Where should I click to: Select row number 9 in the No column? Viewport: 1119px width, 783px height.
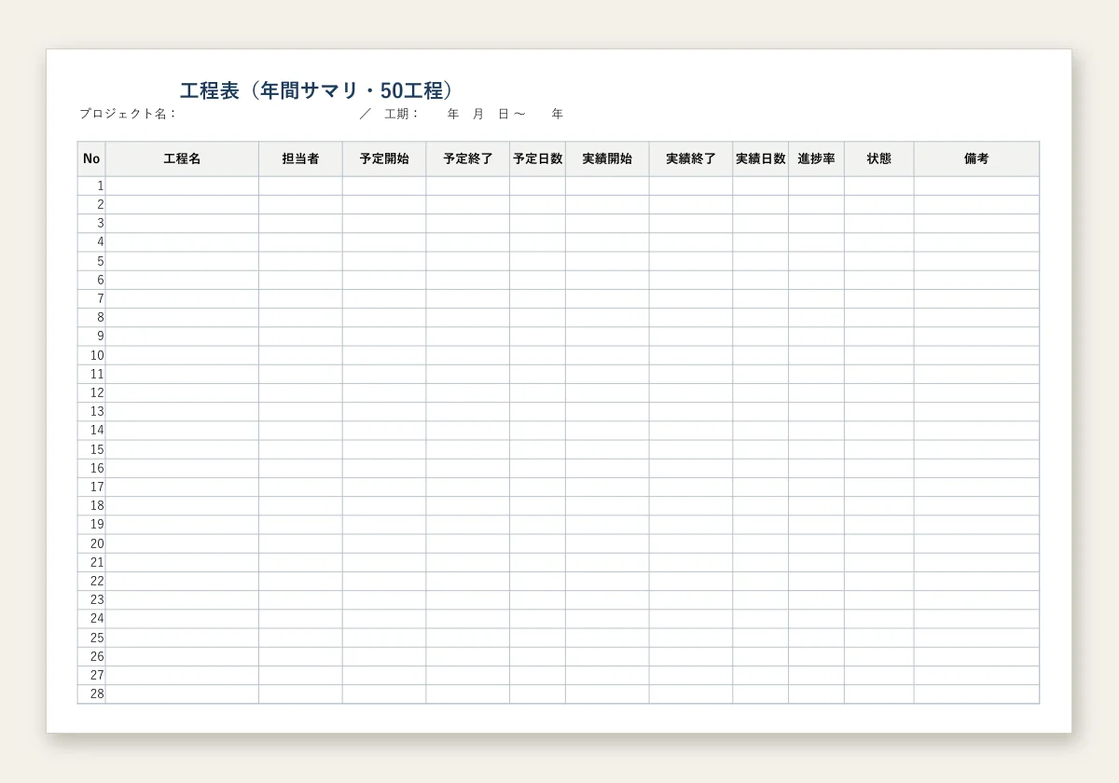click(x=91, y=337)
